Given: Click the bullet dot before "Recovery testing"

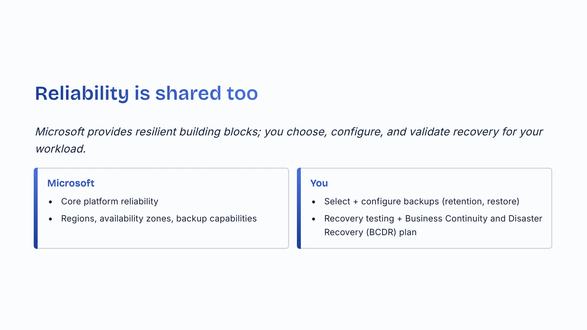Looking at the screenshot, I should 314,219.
